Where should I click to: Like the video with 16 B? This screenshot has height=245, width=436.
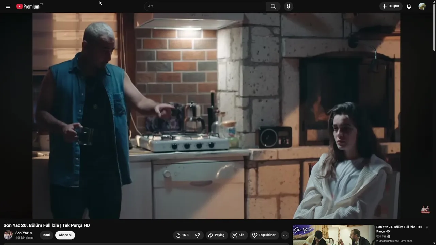(x=183, y=235)
